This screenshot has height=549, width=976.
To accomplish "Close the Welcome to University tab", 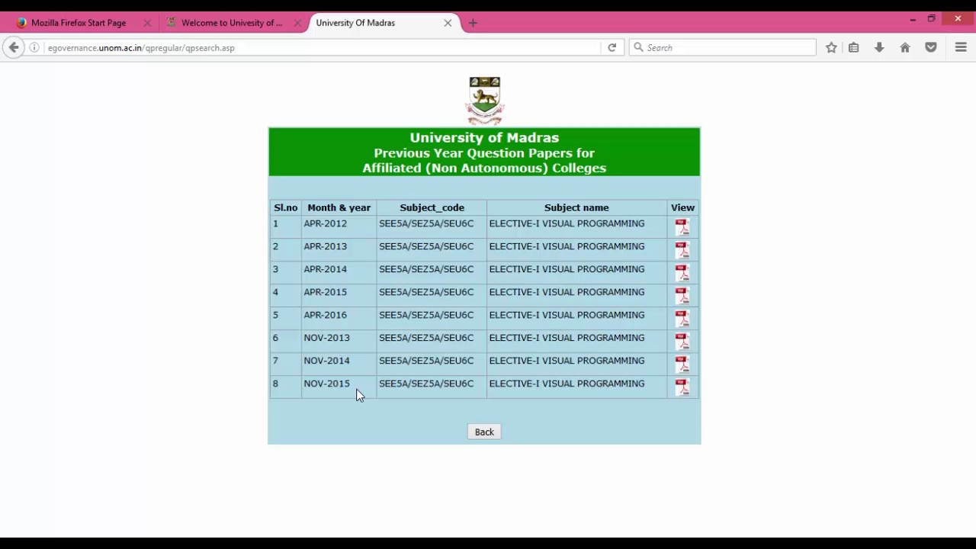I will (x=297, y=23).
